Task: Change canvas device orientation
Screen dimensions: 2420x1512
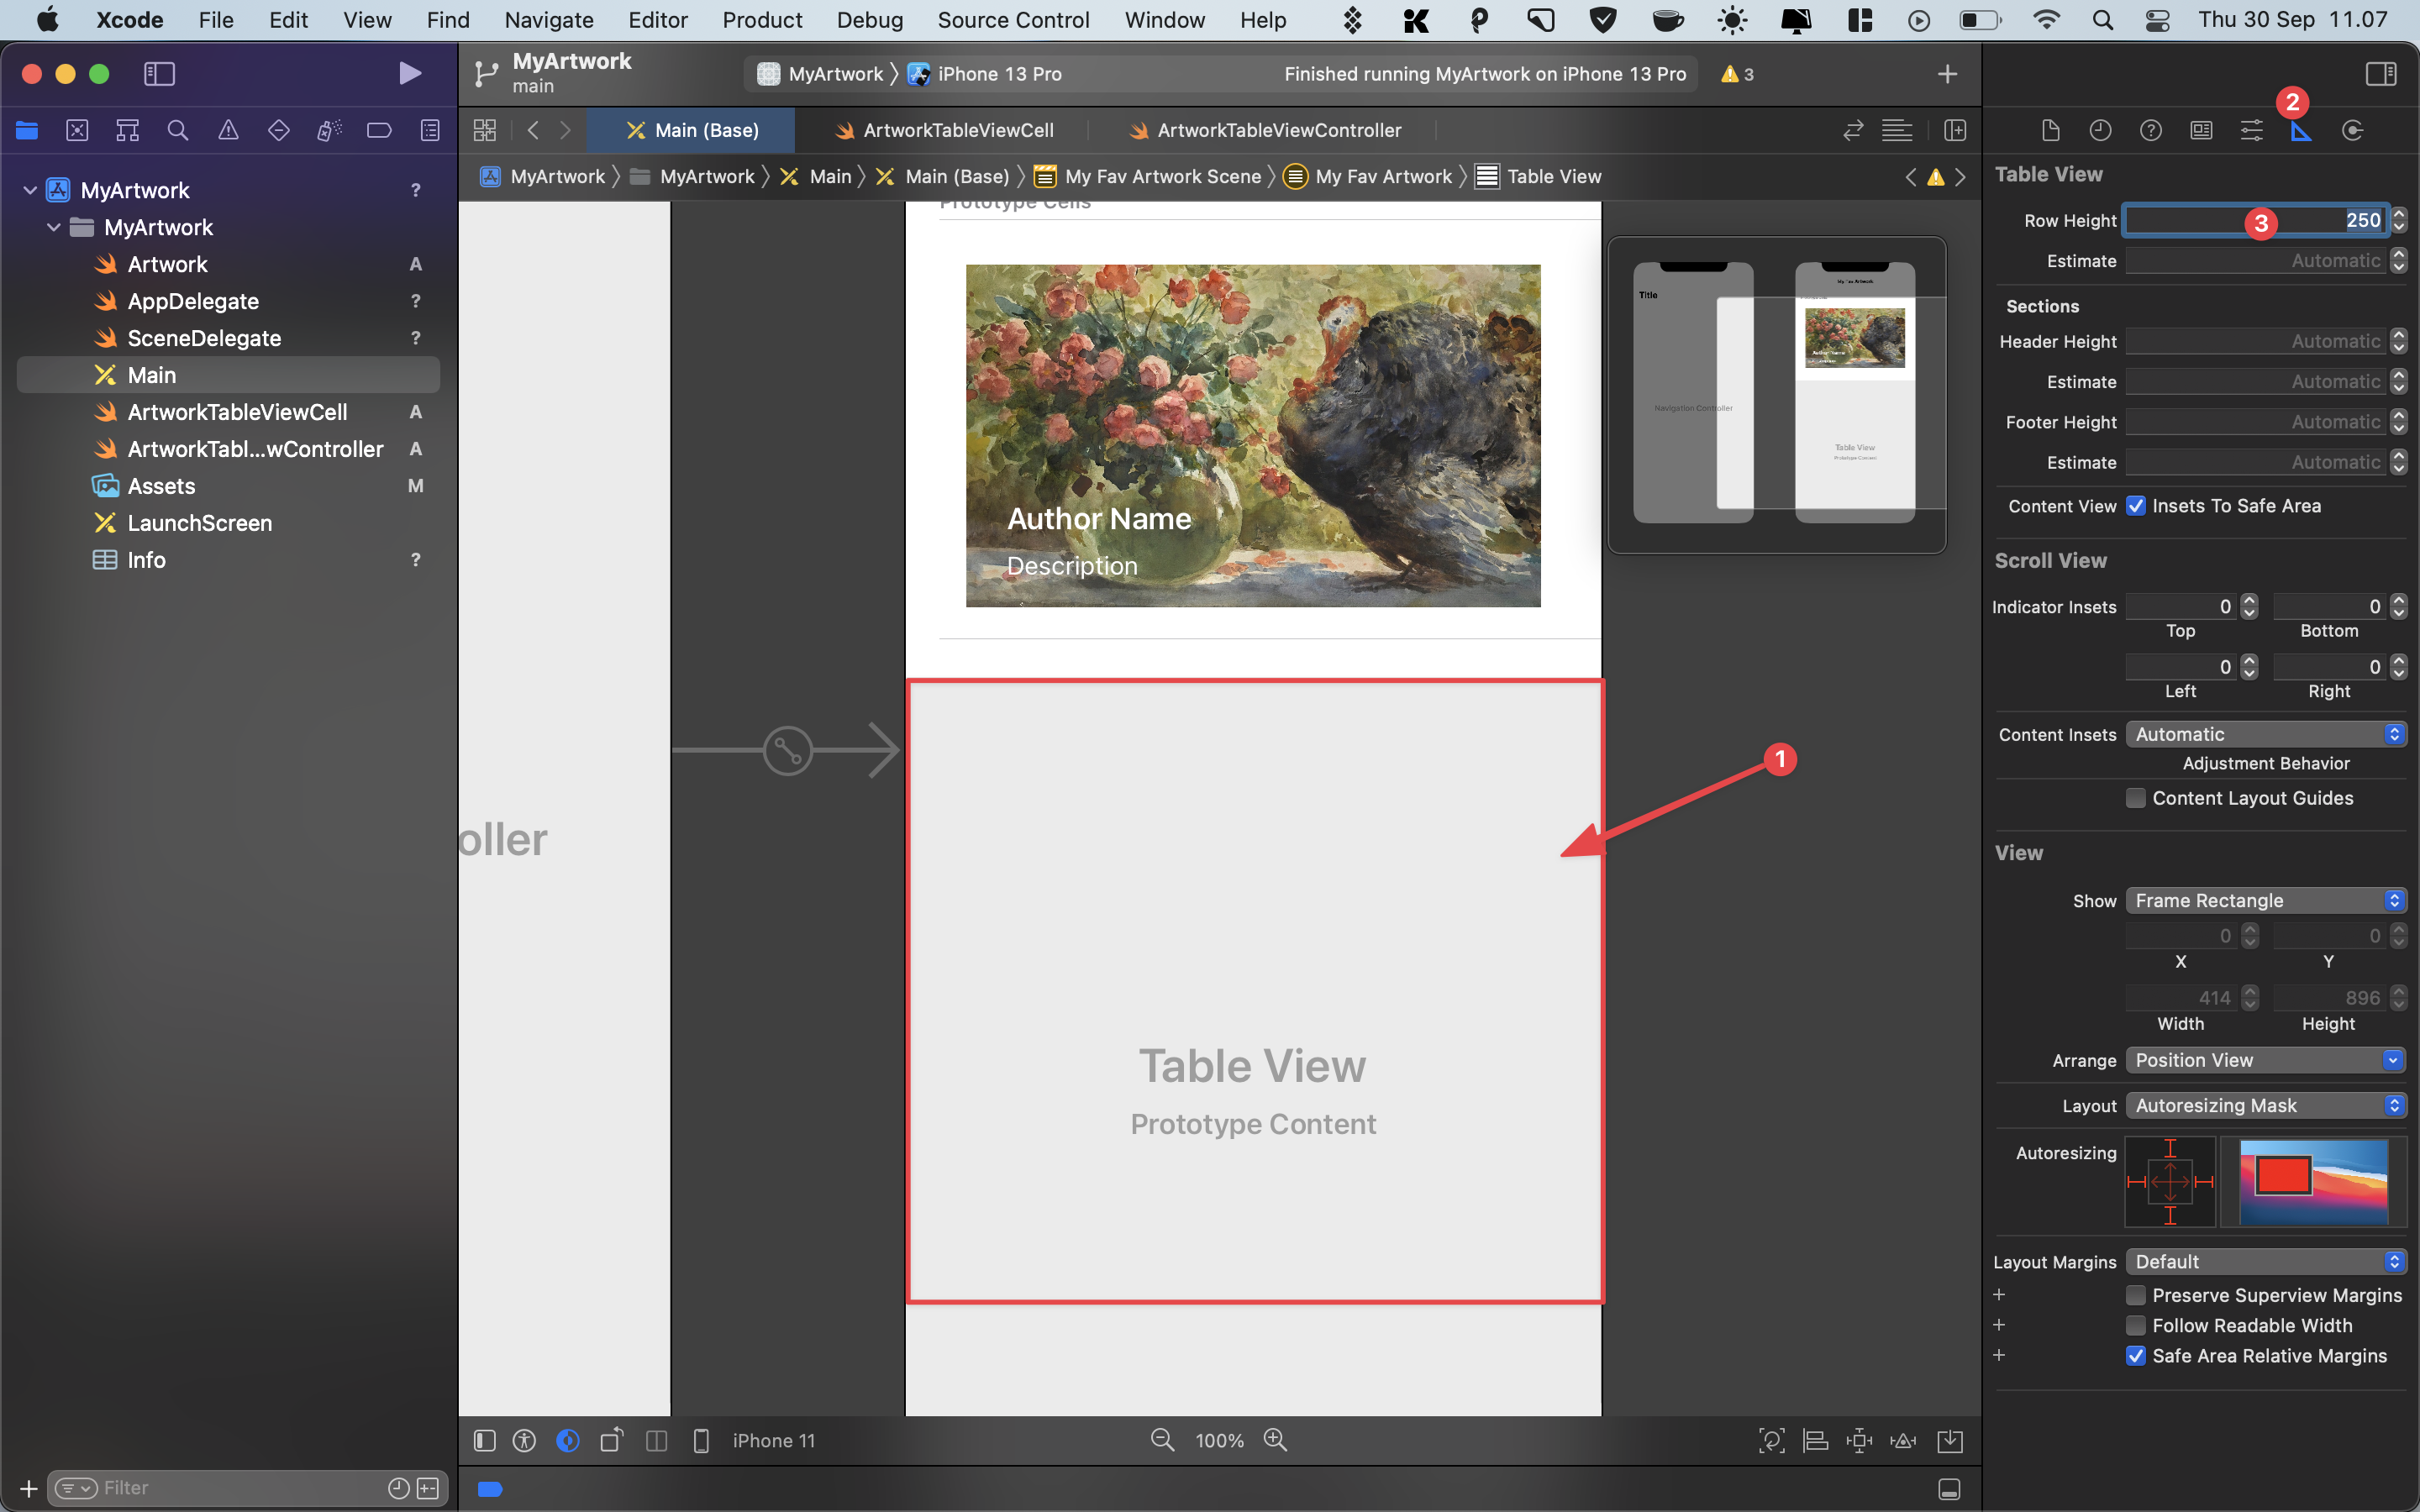Action: [x=612, y=1440]
